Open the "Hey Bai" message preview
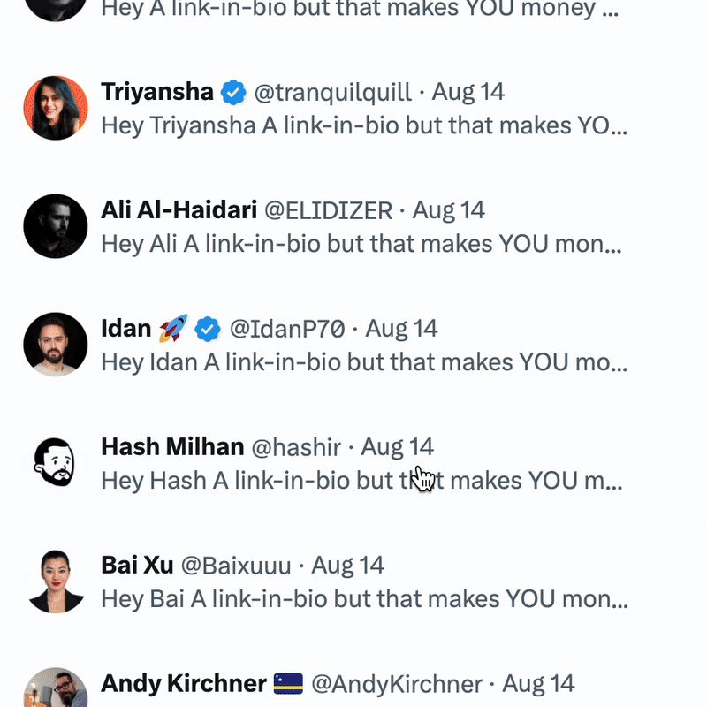This screenshot has width=707, height=707. [364, 599]
